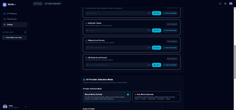Viewport: 236px width, 110px height.
Task: Click the key icon in Anthropic field
Action: tap(88, 30)
